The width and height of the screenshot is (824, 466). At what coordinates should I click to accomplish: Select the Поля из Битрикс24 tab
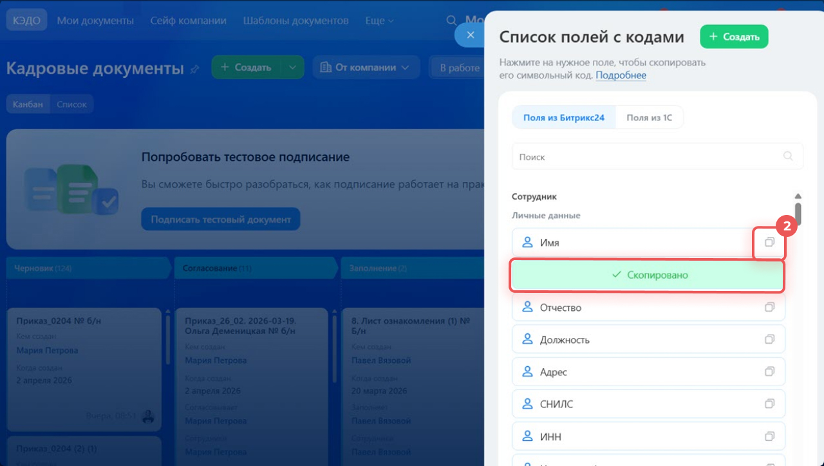click(564, 118)
